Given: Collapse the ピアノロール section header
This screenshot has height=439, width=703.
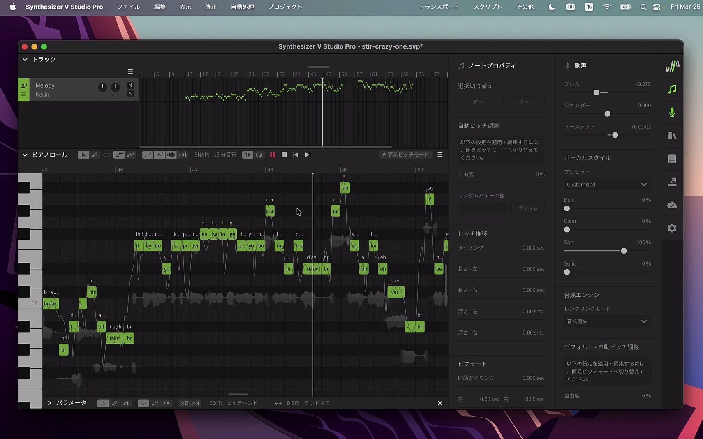Looking at the screenshot, I should coord(25,155).
